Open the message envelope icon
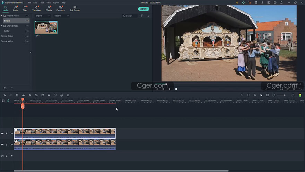Image resolution: width=305 pixels, height=172 pixels. 275,2
